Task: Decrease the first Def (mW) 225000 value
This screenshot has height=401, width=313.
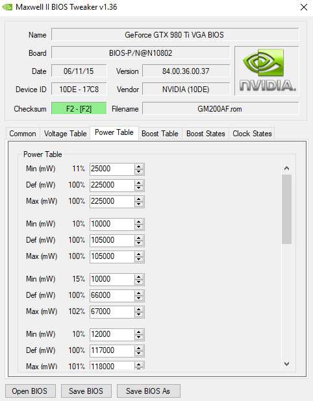Action: (138, 188)
